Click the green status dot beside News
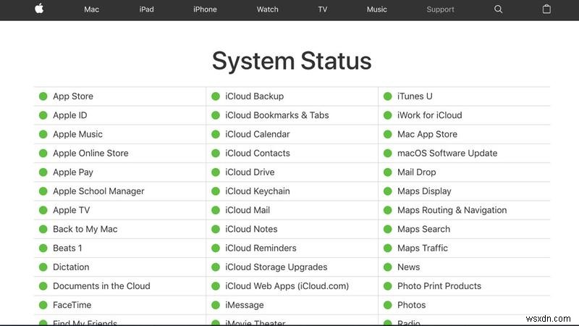Viewport: 579px width, 326px height. 387,267
